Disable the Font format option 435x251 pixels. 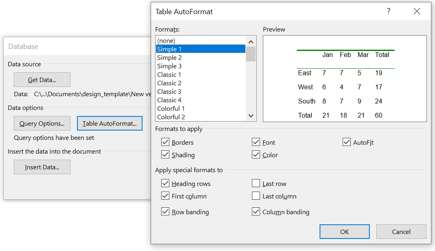[256, 142]
